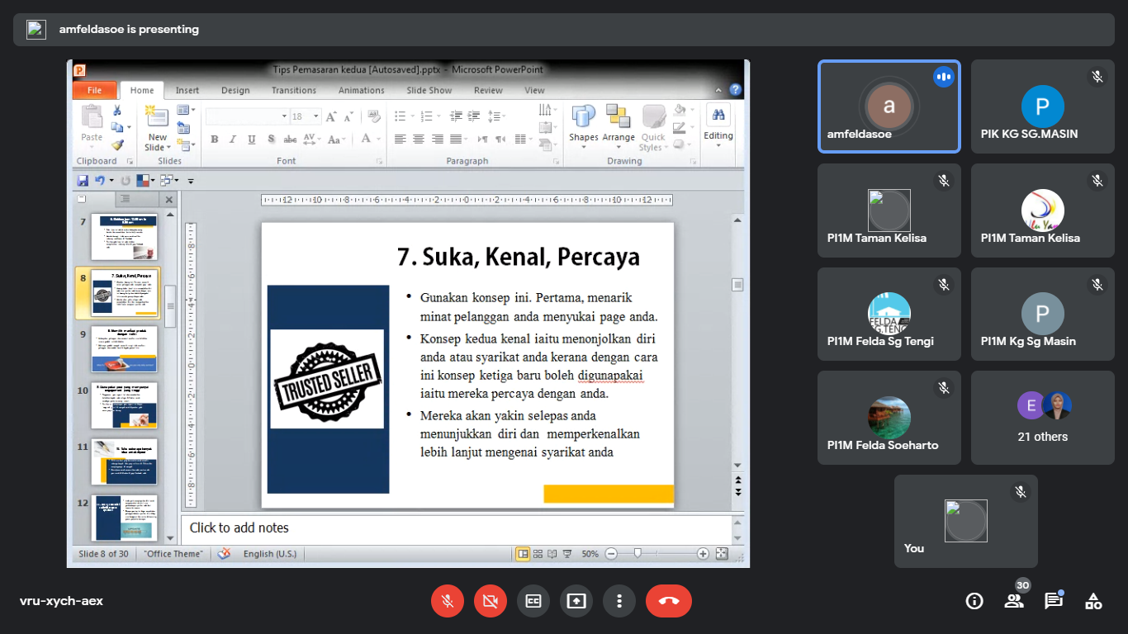Switch to the Insert ribbon tab
1128x634 pixels.
(x=187, y=90)
